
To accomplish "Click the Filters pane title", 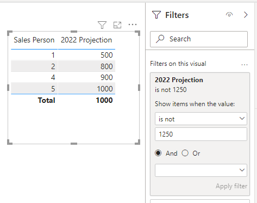I will 177,15.
